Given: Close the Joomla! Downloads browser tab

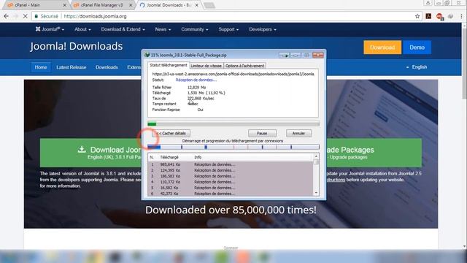Looking at the screenshot, I should pos(196,5).
